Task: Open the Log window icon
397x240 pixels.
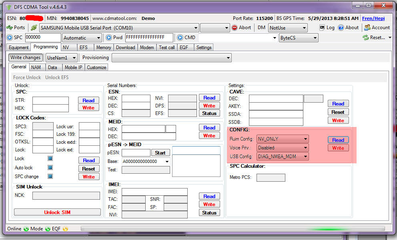Action: (x=322, y=28)
